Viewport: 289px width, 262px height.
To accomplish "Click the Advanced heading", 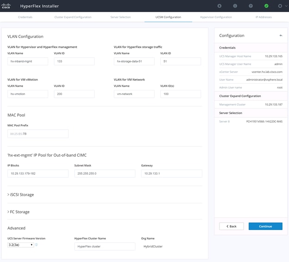I will click(x=16, y=228).
